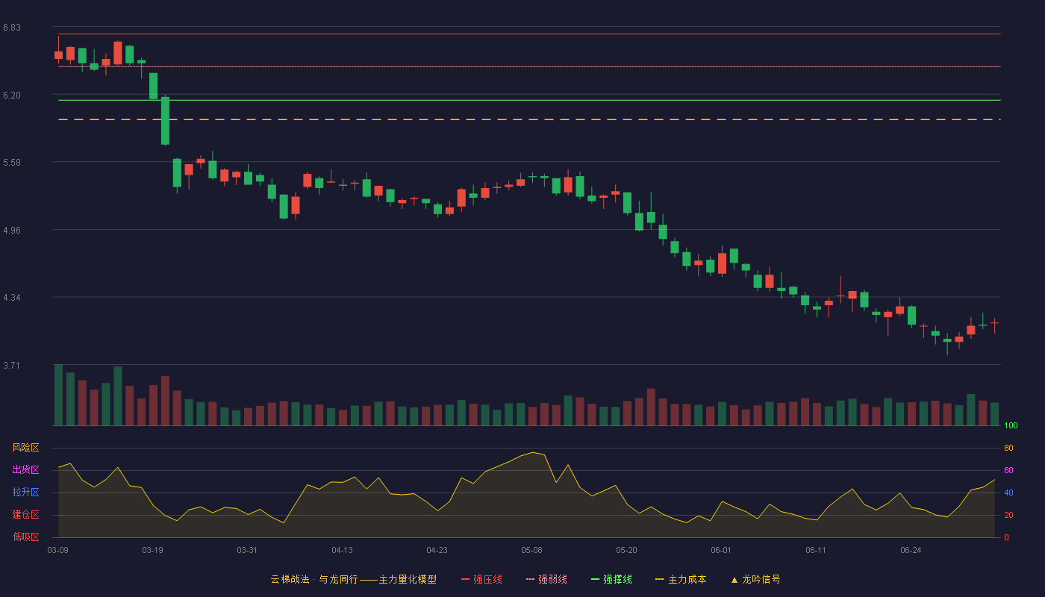Click the 出货区 zone label
Image resolution: width=1045 pixels, height=597 pixels.
[25, 470]
